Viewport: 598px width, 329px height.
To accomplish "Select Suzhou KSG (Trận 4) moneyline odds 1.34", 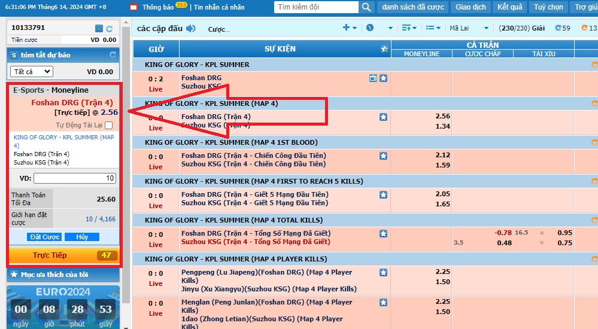I will coord(443,126).
